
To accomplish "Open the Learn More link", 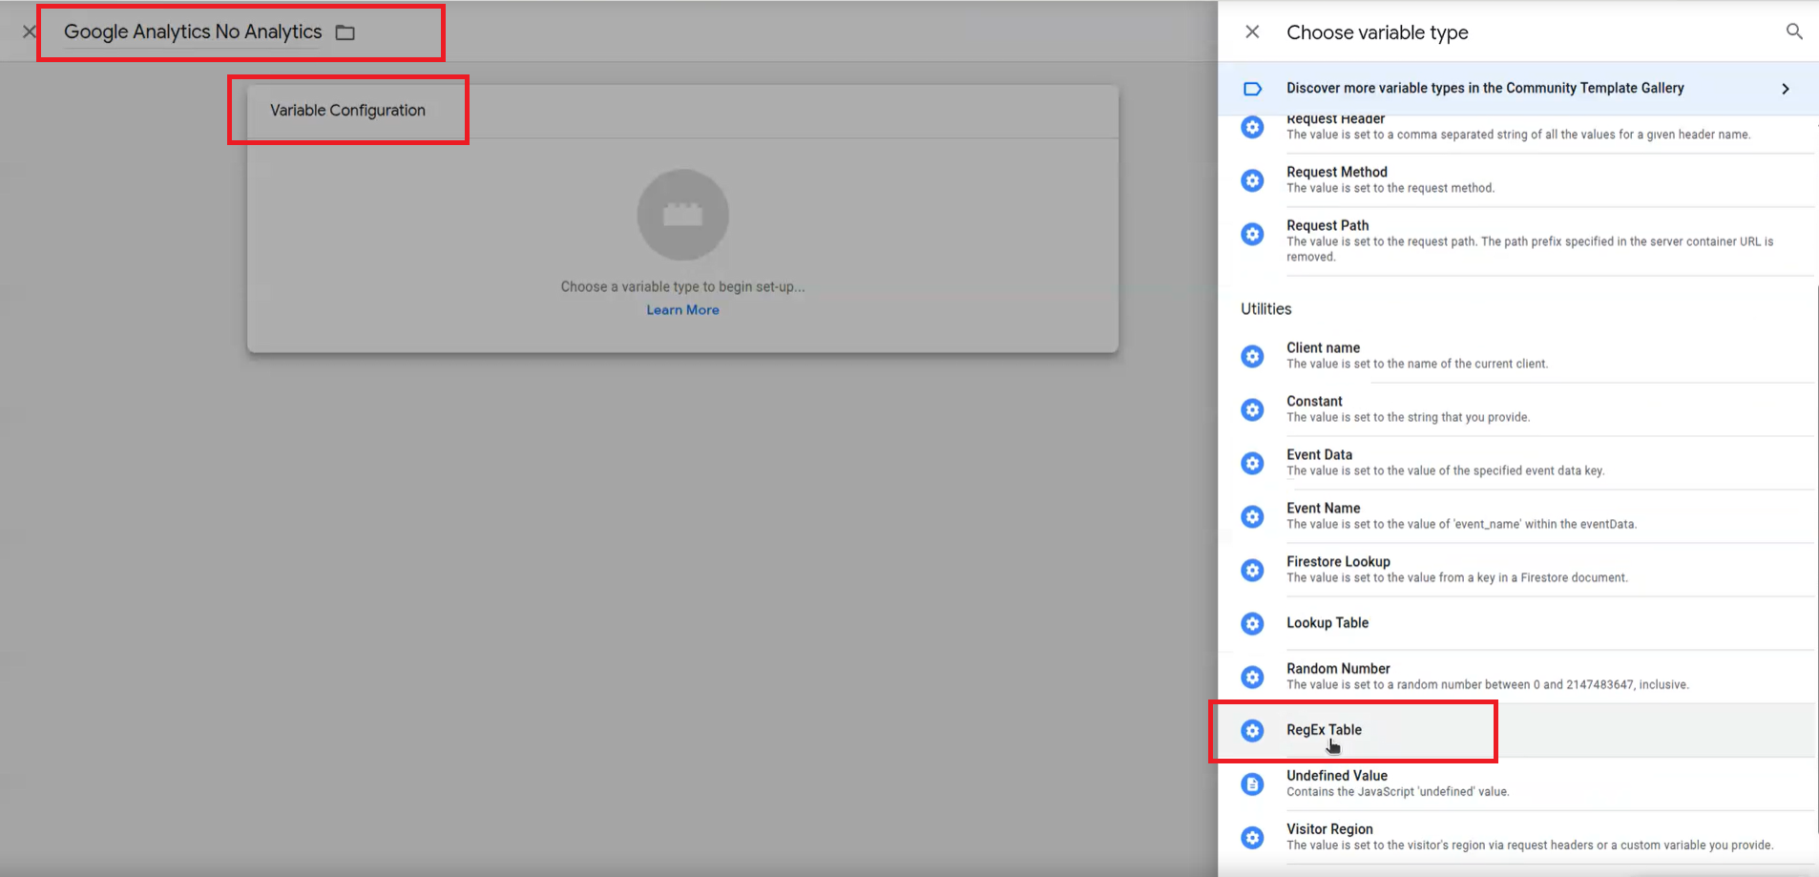I will (683, 310).
